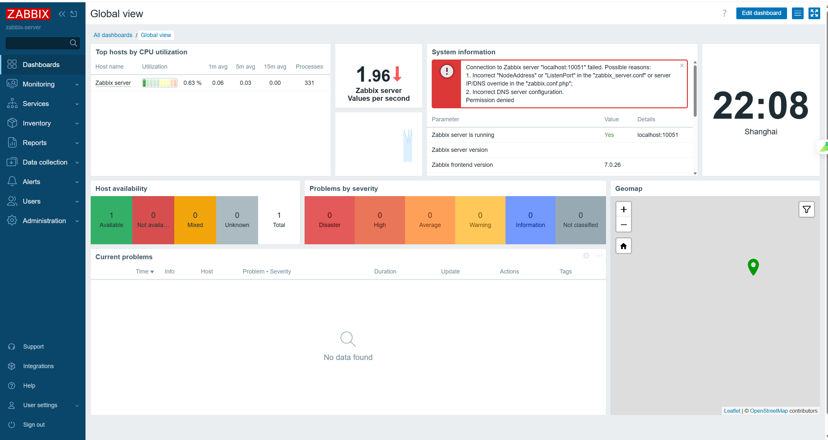Image resolution: width=828 pixels, height=440 pixels.
Task: Click the Help question-mark circle icon
Action: (x=12, y=386)
